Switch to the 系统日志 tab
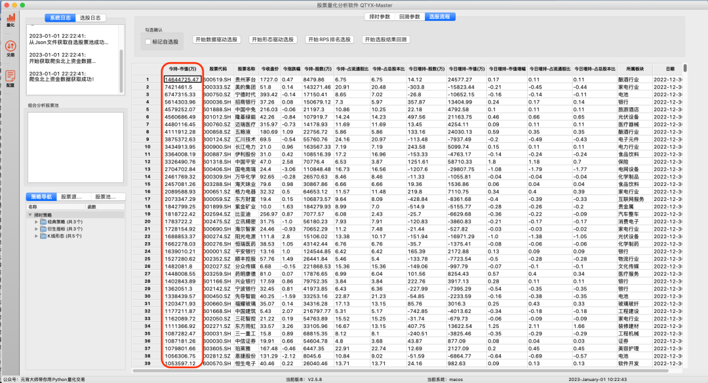Screen dimensions: 708x383 [x=60, y=18]
